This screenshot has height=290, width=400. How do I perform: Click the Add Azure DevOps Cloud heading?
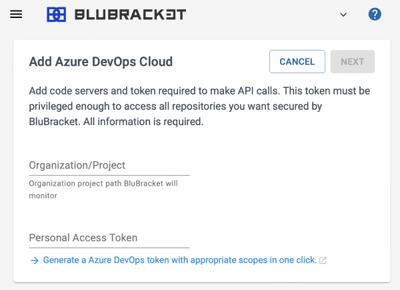[x=101, y=62]
